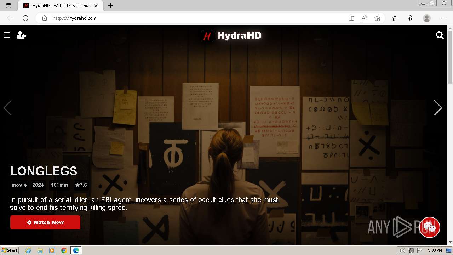Viewport: 453px width, 255px height.
Task: Click scrollbar down arrow
Action: [x=450, y=242]
